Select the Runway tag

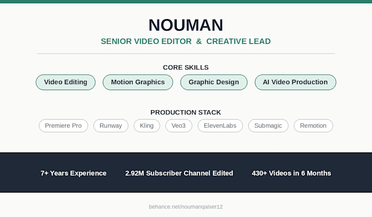[111, 126]
